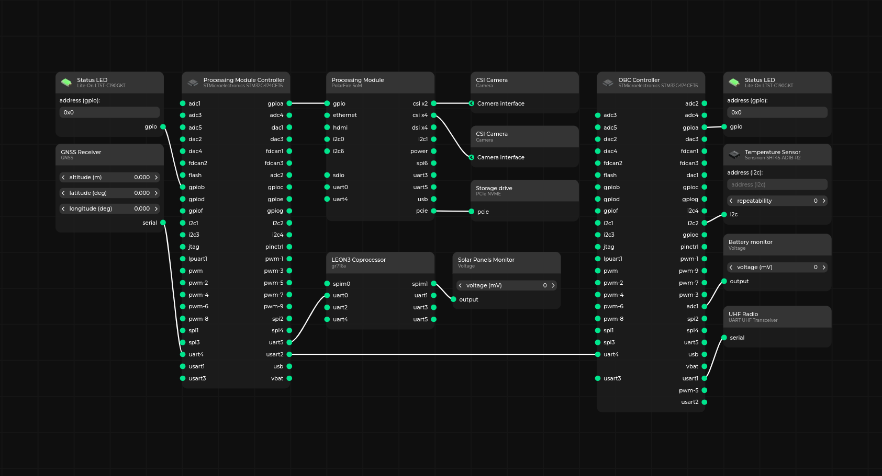This screenshot has height=476, width=882.
Task: Click the 0x0 address field in the right Status LED node
Action: (777, 112)
